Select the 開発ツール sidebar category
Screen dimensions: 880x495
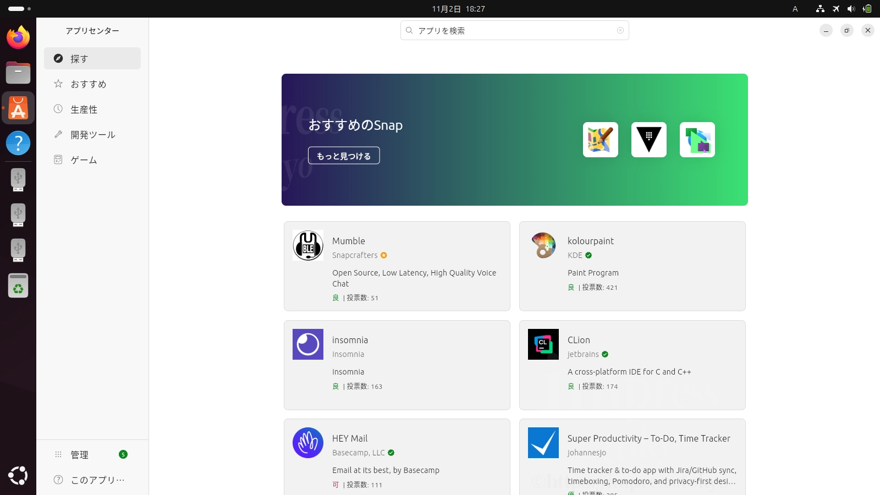click(x=92, y=134)
